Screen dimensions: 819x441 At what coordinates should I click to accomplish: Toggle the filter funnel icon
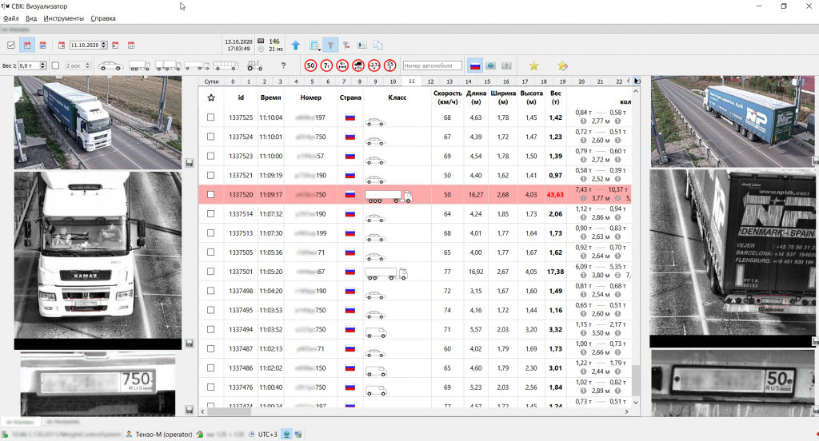click(331, 46)
